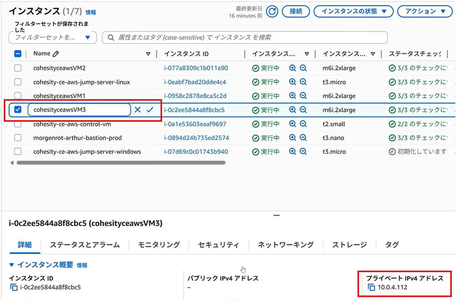The image size is (463, 305).
Task: Open the filter set dropdown
Action: [x=53, y=38]
